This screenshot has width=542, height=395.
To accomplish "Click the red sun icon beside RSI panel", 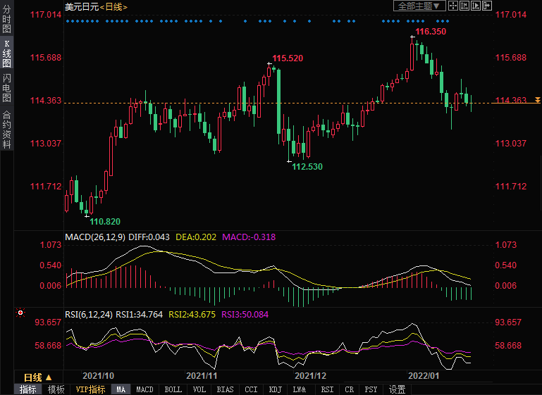I will click(x=21, y=313).
